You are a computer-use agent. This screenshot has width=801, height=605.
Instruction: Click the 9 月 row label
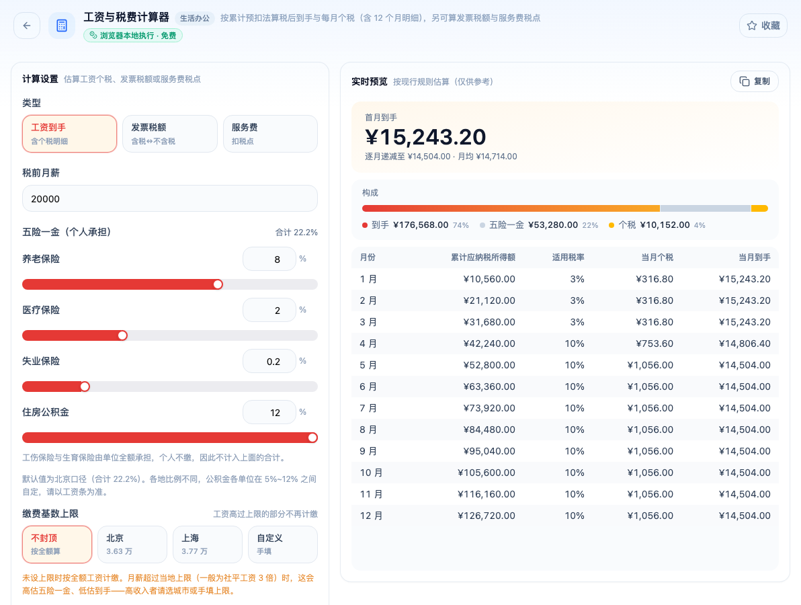tap(368, 450)
